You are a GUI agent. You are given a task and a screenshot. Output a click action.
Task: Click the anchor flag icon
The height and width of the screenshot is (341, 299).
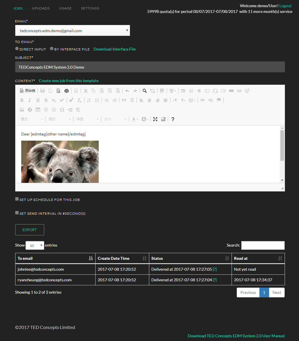(x=219, y=100)
